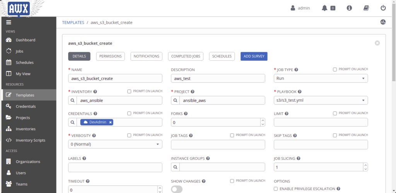
Task: Switch to the Schedules tab
Action: click(222, 56)
